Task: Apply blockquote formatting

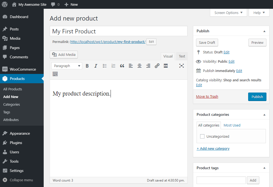Action: pos(122,66)
